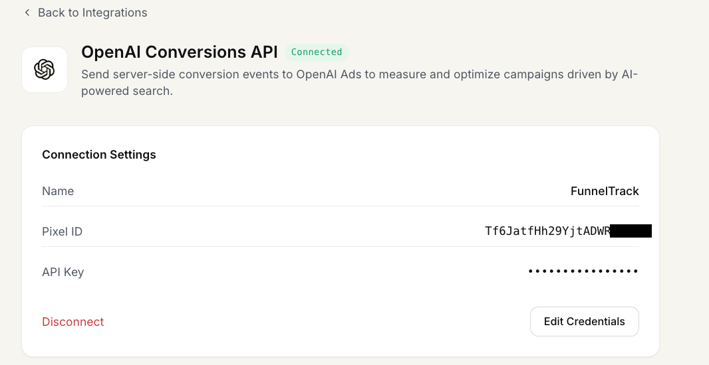Click the Name field label
The height and width of the screenshot is (365, 709).
58,191
